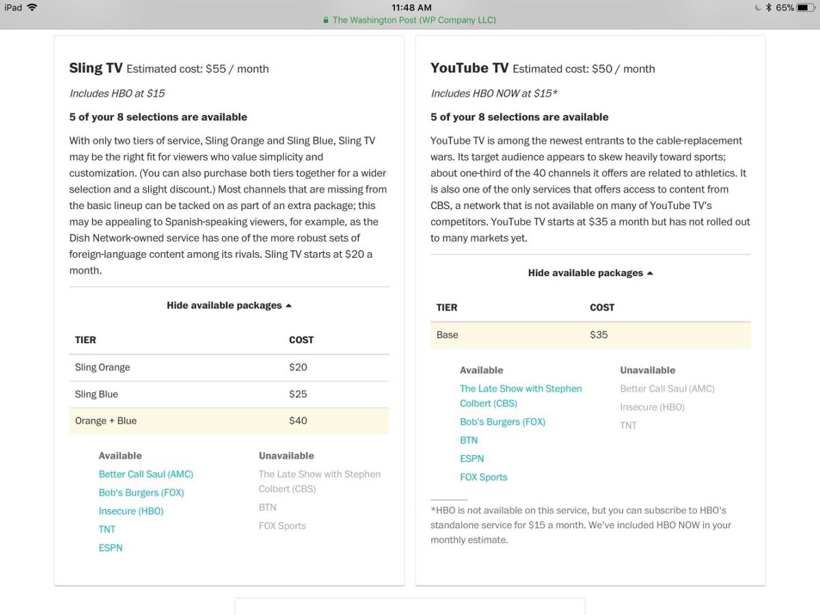The height and width of the screenshot is (615, 820).
Task: Click YouTube TV estimated cost $50 / month
Action: (x=584, y=69)
